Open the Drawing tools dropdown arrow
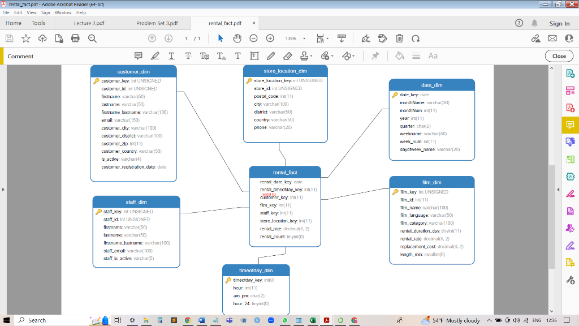This screenshot has width=579, height=326. [353, 55]
